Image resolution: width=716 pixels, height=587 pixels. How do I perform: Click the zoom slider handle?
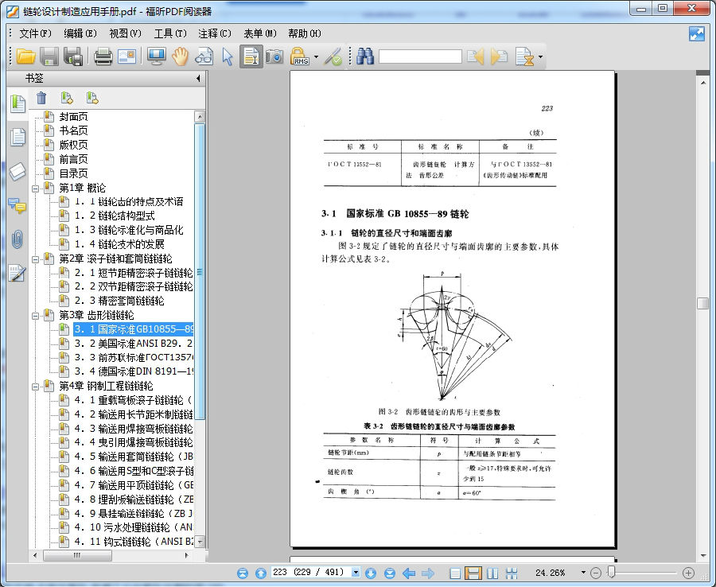612,572
